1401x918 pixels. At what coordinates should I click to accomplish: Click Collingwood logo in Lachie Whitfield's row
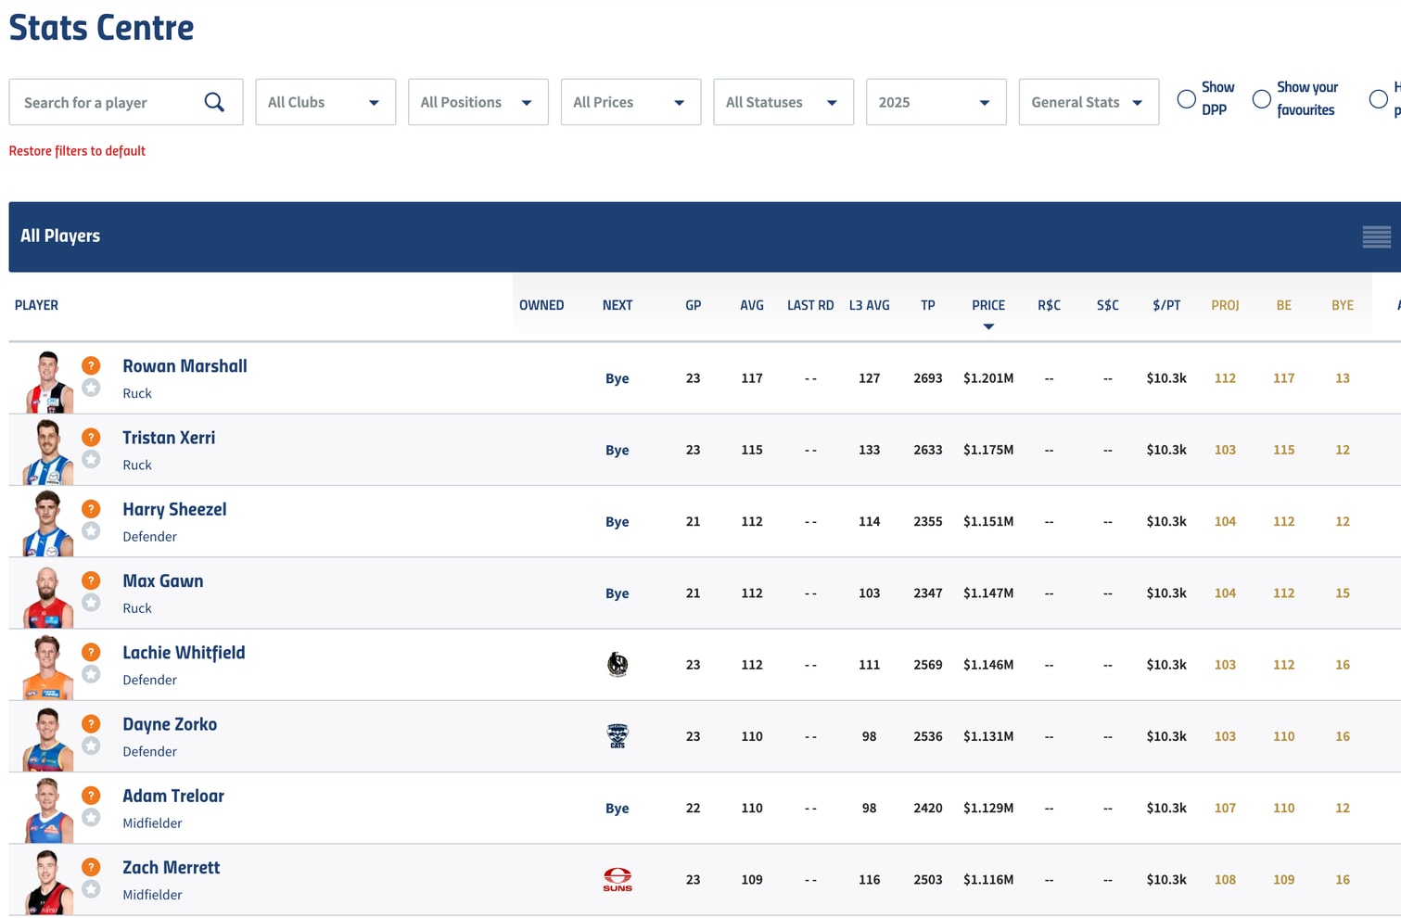point(618,665)
